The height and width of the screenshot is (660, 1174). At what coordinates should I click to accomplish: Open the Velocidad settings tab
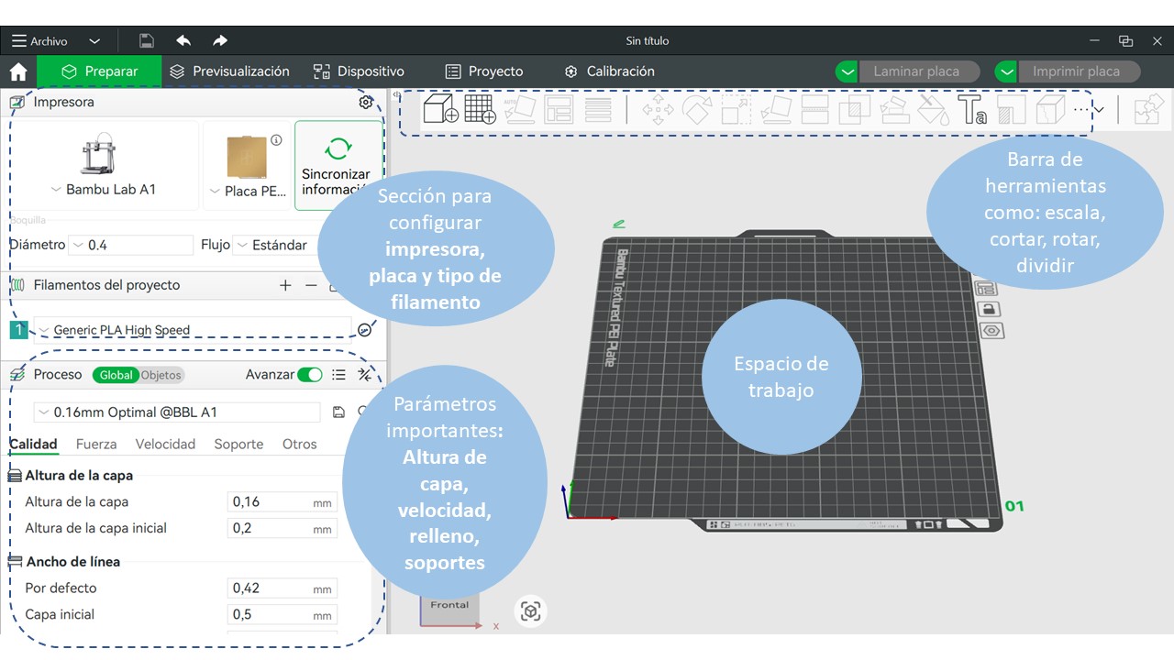click(165, 444)
